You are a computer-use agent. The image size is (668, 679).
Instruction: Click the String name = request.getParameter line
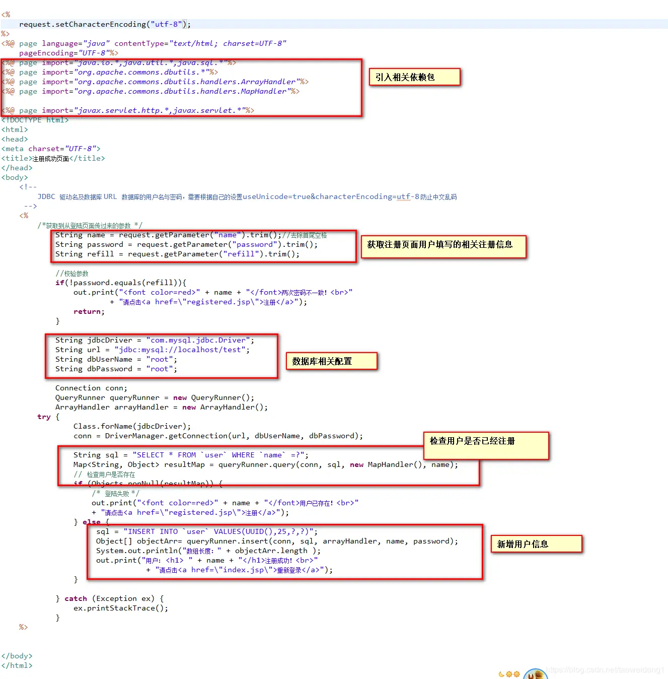point(191,235)
